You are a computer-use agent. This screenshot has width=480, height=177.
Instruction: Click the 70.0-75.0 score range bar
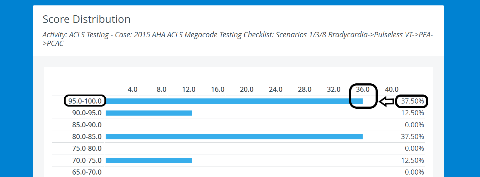coord(149,160)
